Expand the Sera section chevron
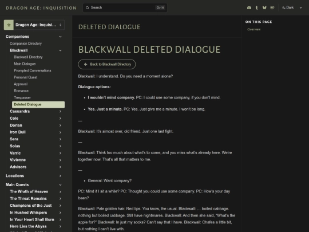 point(60,139)
